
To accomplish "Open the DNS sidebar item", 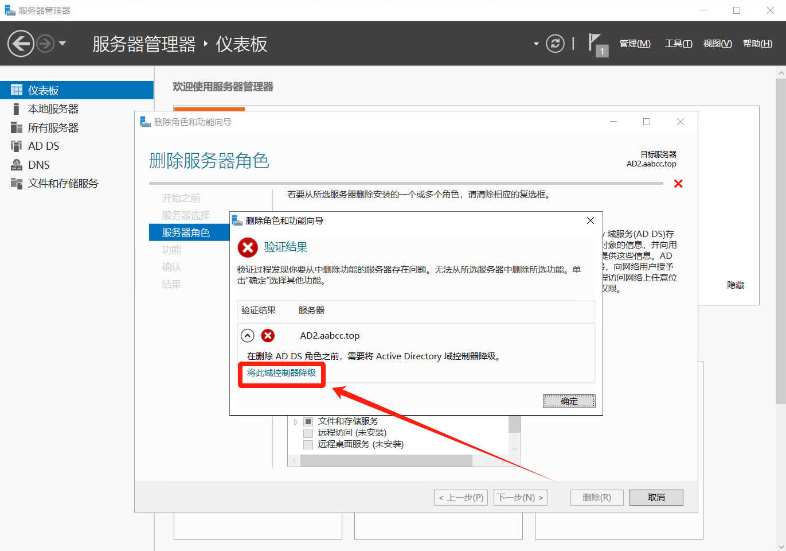I will click(38, 165).
